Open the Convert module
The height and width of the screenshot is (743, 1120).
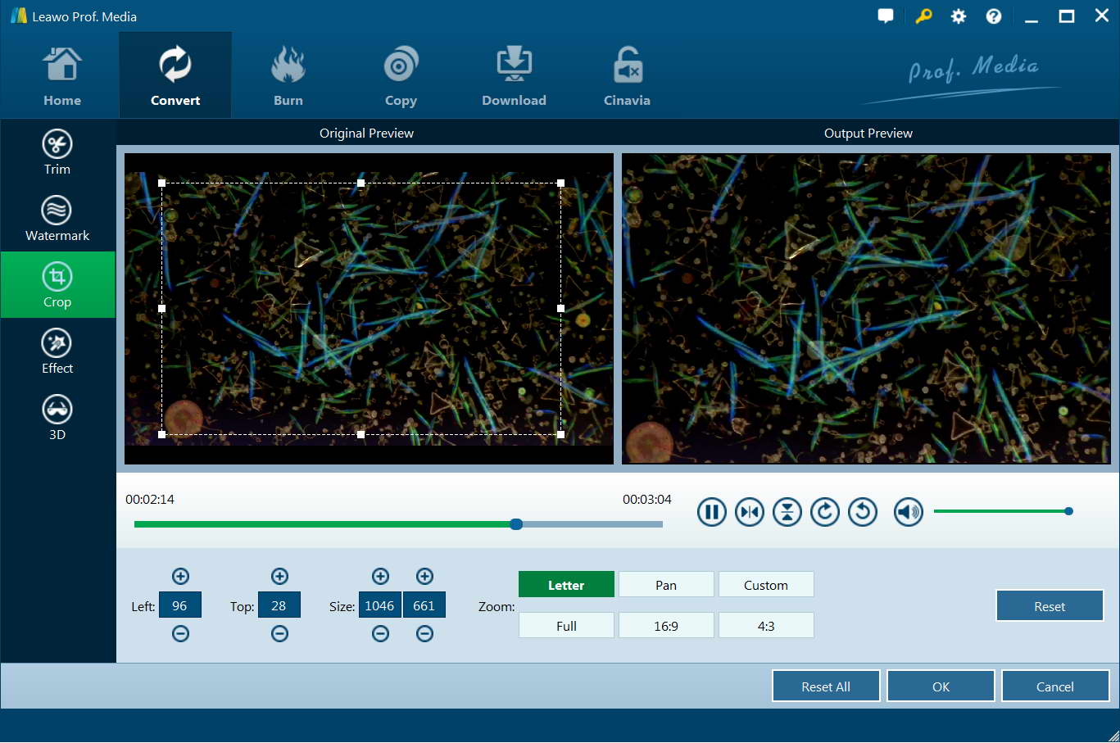click(175, 76)
